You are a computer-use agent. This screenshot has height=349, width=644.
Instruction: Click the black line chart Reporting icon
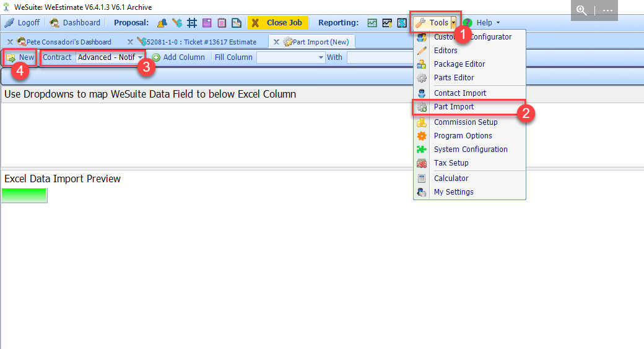(x=387, y=23)
